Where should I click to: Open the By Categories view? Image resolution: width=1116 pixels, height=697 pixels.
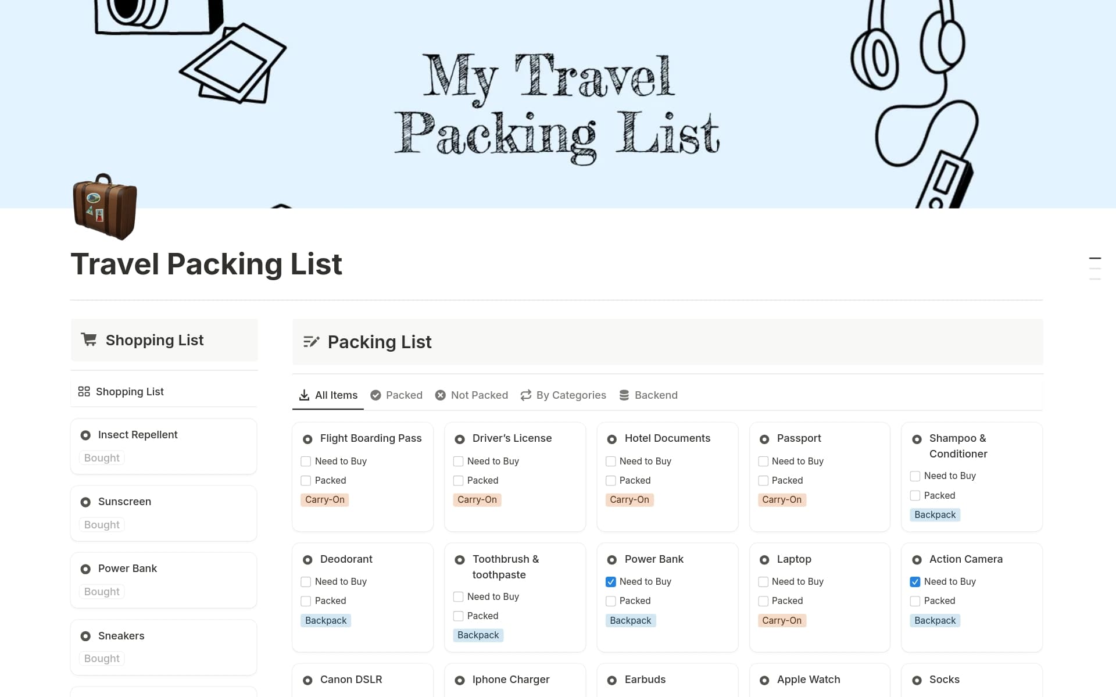(571, 395)
